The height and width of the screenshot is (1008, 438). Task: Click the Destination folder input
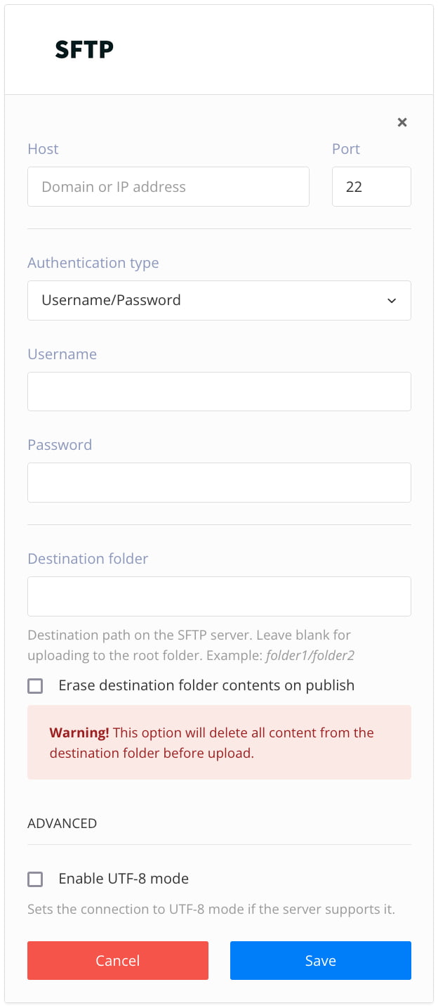(219, 596)
